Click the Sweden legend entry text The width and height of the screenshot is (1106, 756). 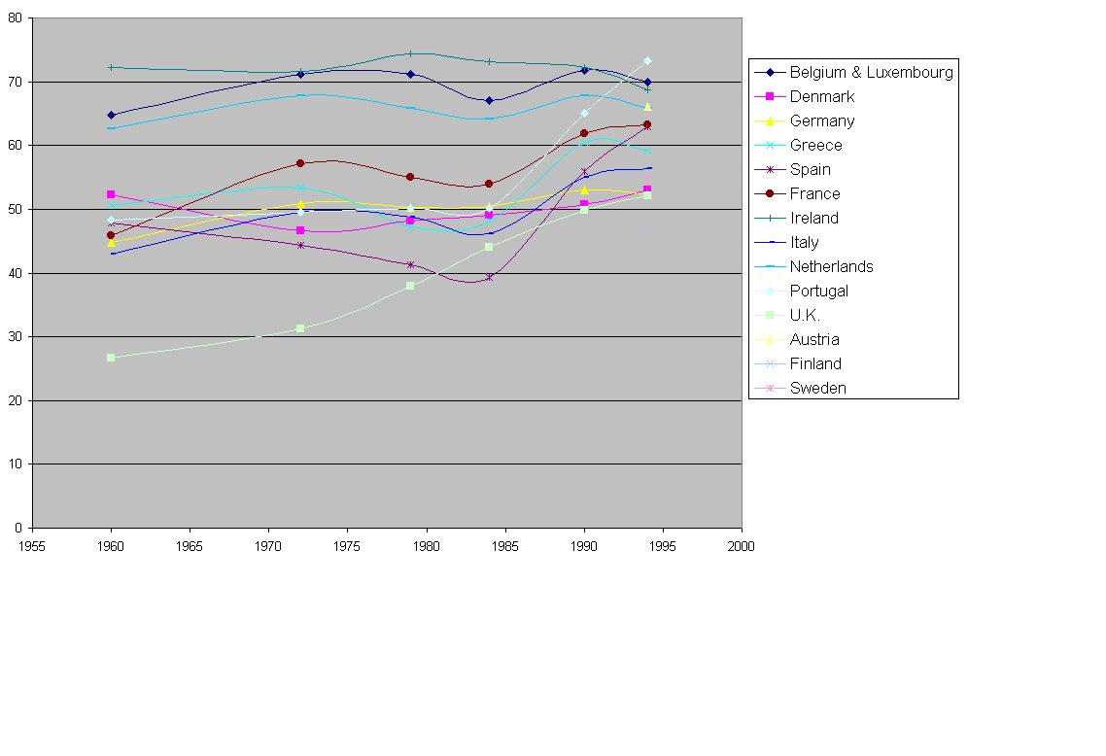817,388
